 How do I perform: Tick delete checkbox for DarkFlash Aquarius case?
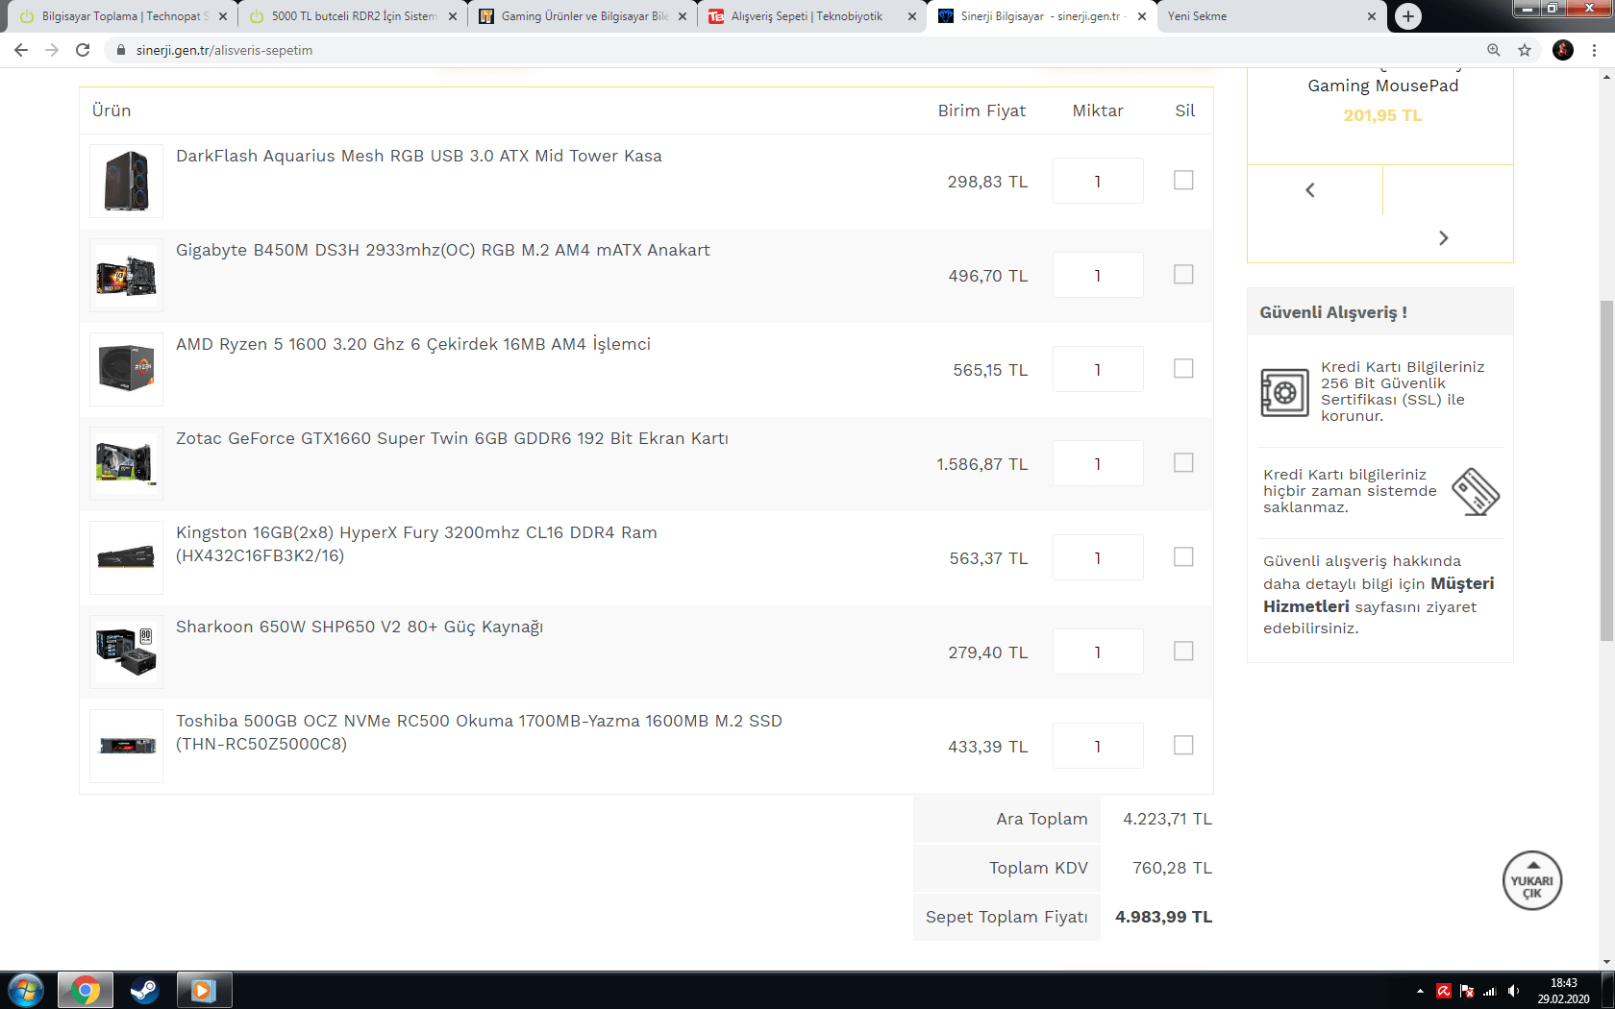(x=1183, y=180)
